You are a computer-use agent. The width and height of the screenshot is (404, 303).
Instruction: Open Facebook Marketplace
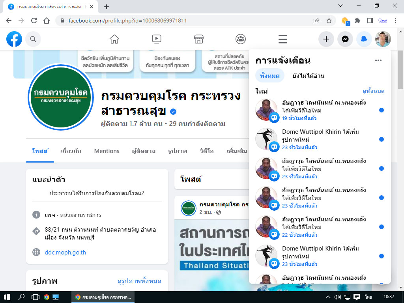click(199, 39)
